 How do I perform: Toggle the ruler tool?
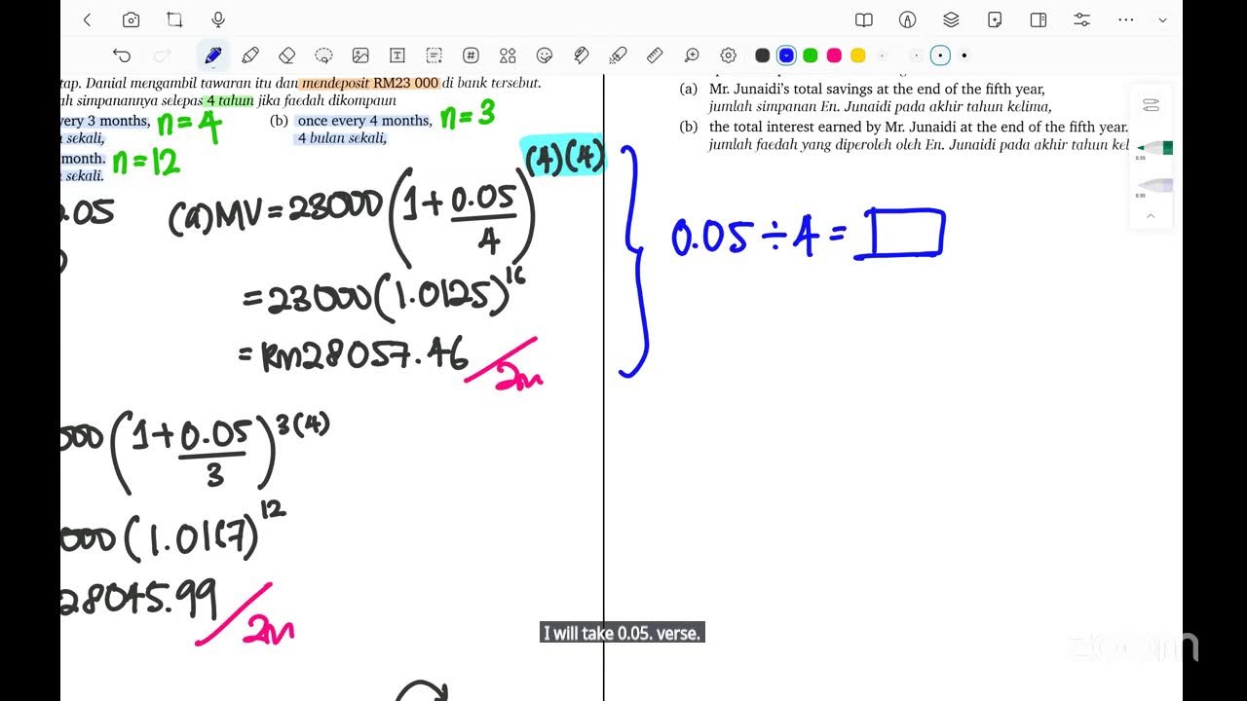click(655, 55)
